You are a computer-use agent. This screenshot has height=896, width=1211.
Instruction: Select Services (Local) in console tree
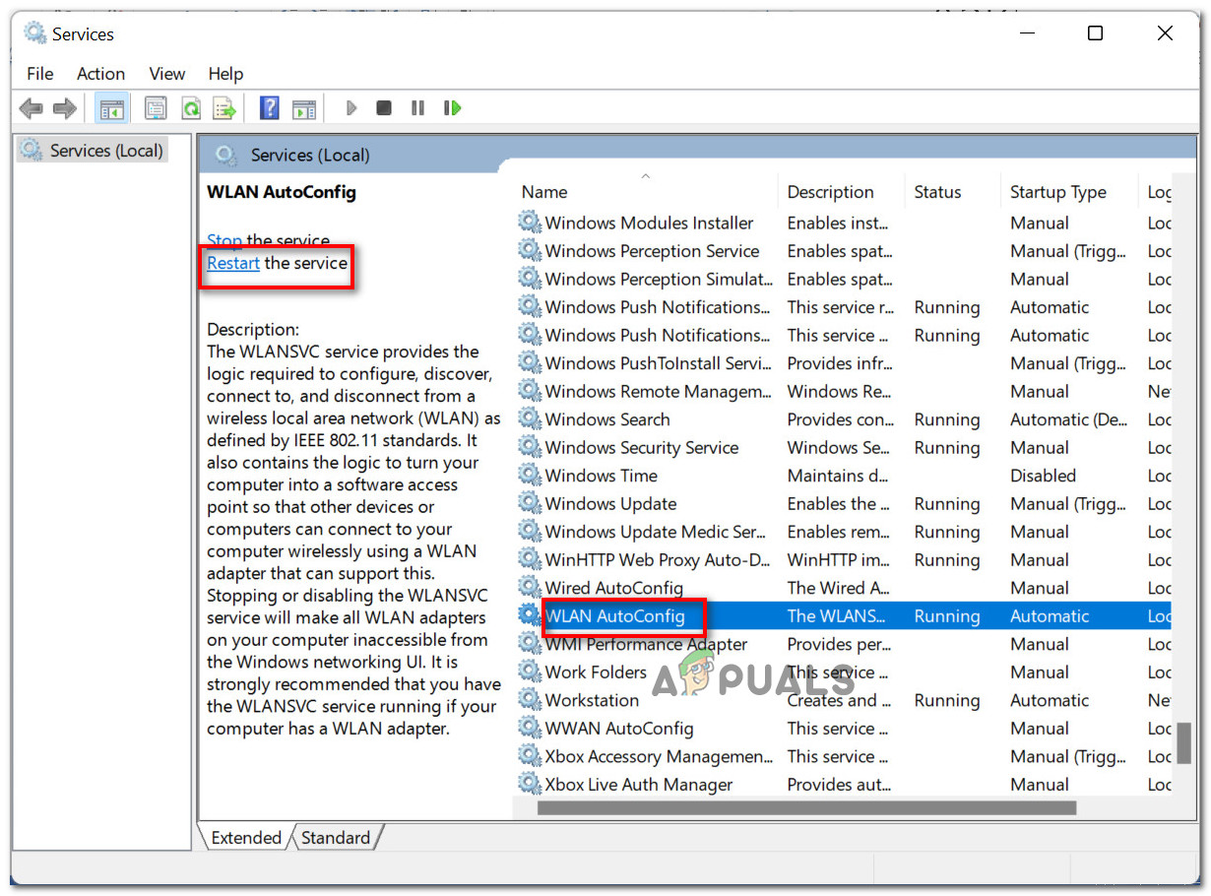point(106,151)
